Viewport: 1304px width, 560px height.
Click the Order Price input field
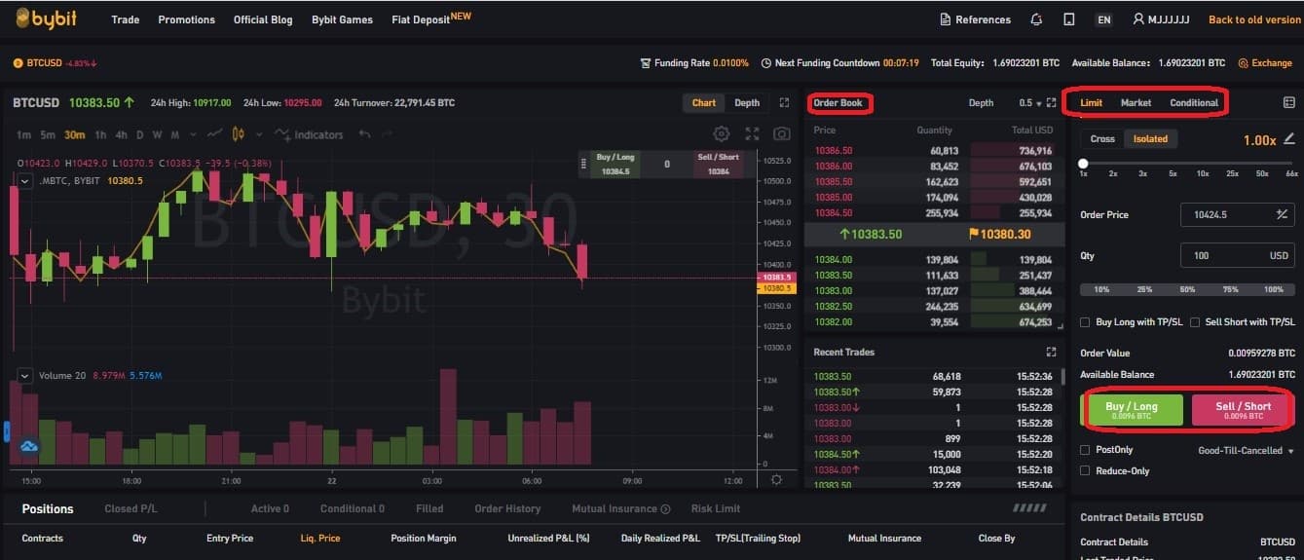coord(1237,214)
